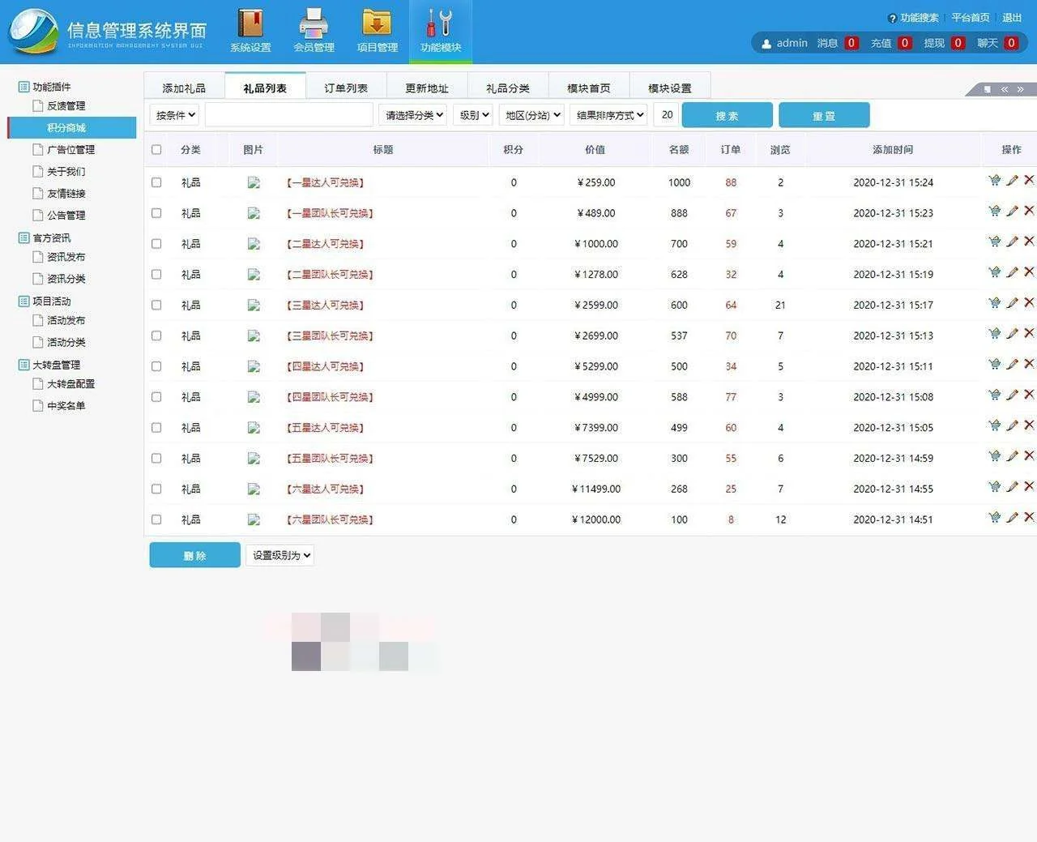Click the cart icon for 一星达人可兑换 row

coord(994,181)
